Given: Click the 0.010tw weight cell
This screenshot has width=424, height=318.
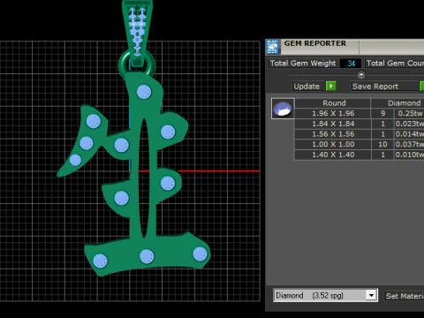Looking at the screenshot, I should (410, 155).
